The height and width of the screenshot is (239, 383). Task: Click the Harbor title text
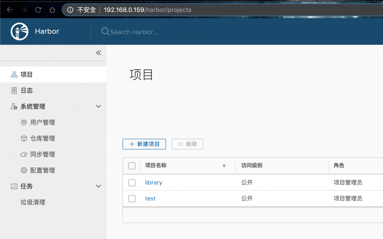pos(47,31)
